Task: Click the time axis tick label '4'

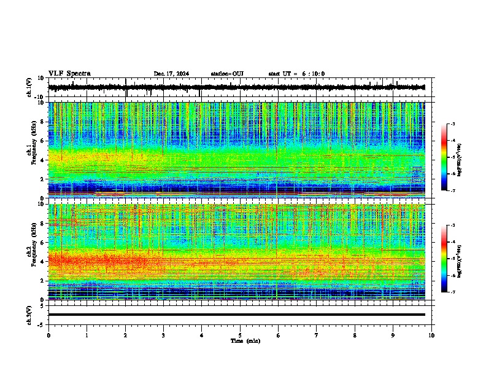Action: pos(201,335)
